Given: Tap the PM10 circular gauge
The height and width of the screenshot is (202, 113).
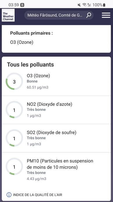Looking at the screenshot, I should [14, 167].
